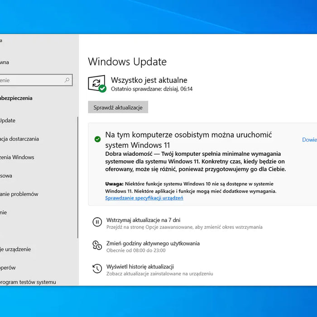Viewport: 317px width, 317px height.
Task: Click the Obecnie od 08:00 do 23:00 text
Action: [x=136, y=250]
